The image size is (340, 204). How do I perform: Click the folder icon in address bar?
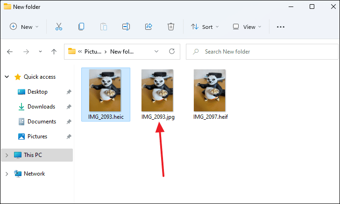[x=72, y=51]
